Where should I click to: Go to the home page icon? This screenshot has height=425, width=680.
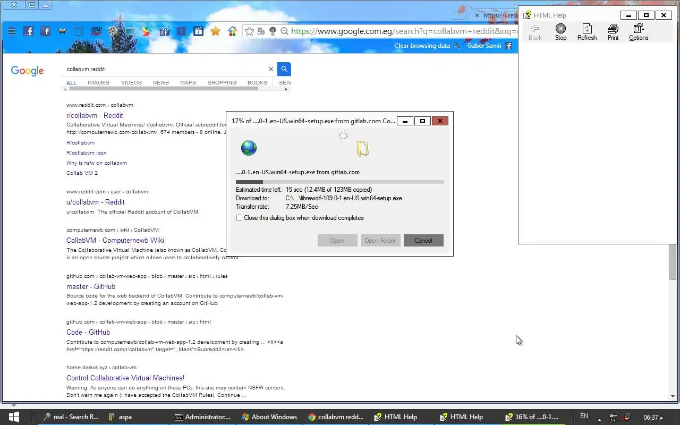point(232,31)
